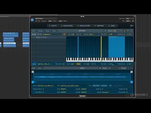Click the Drag&Drop group name

(x=47, y=34)
